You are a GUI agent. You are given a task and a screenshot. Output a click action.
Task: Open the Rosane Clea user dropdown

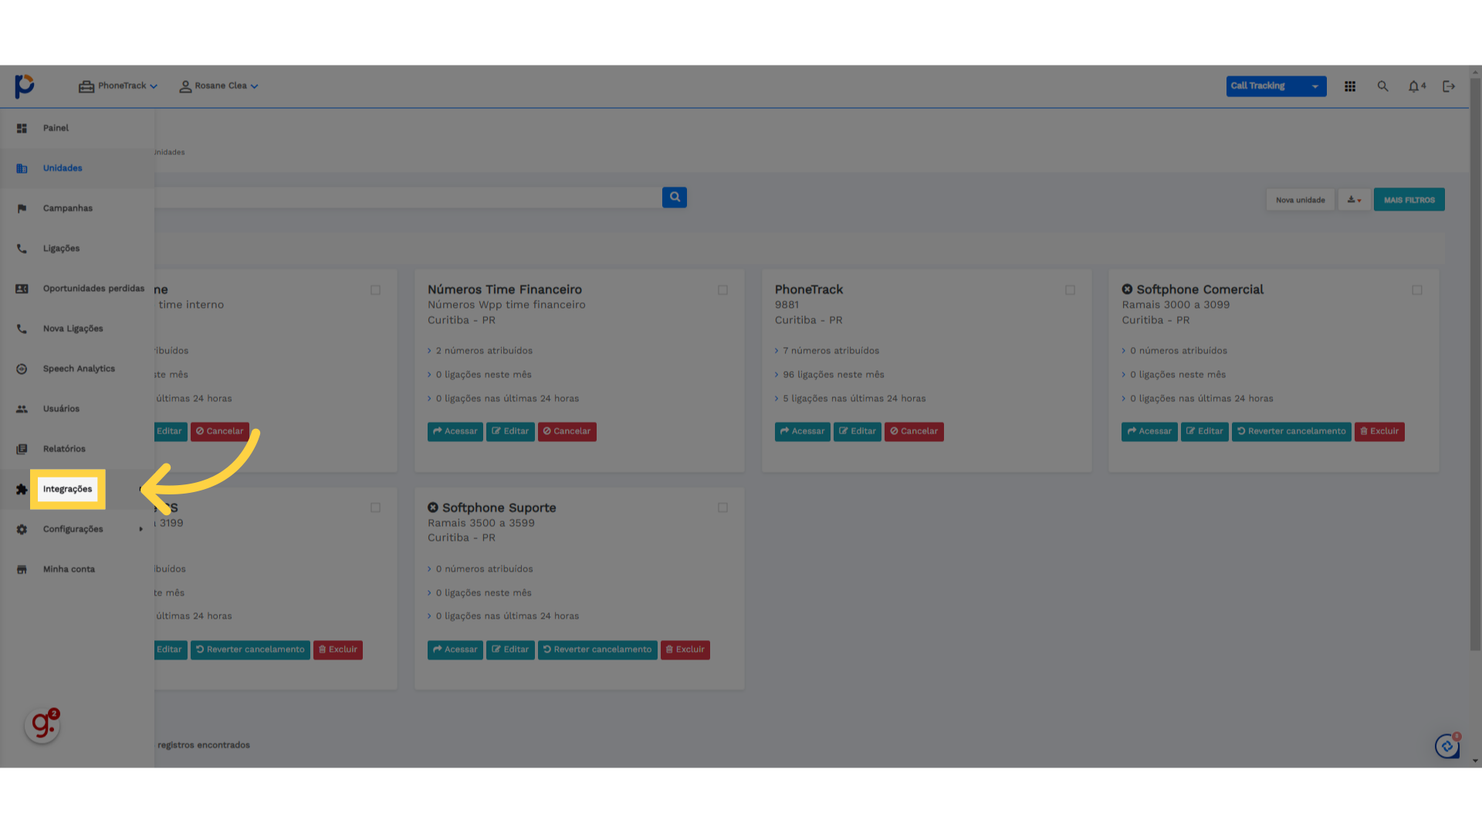point(219,86)
